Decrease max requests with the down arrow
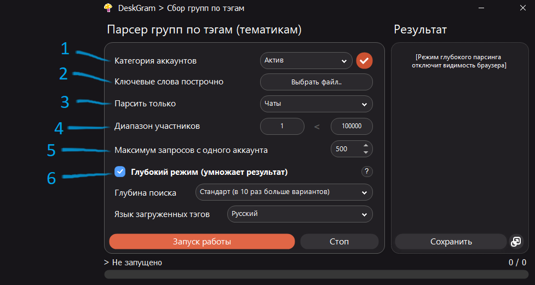The height and width of the screenshot is (285, 535). (x=365, y=152)
